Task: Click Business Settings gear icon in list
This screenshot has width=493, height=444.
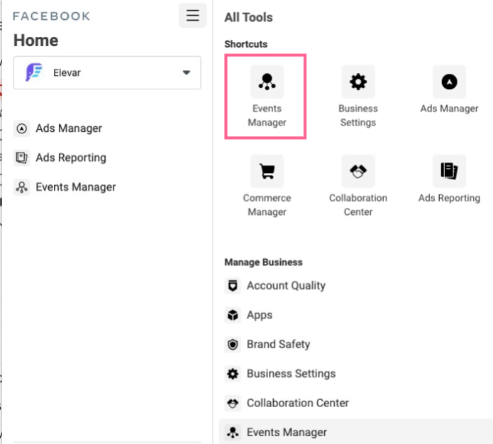Action: [x=233, y=374]
